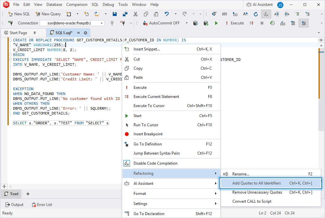Click the open file folder icon
This screenshot has height=218, width=325.
point(97,14)
